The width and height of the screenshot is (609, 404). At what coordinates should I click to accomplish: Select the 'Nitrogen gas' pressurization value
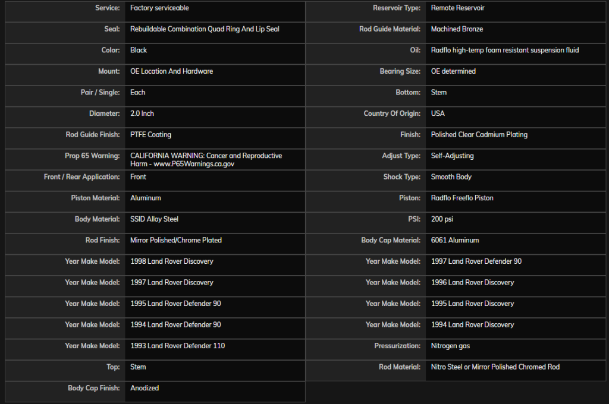coord(450,345)
